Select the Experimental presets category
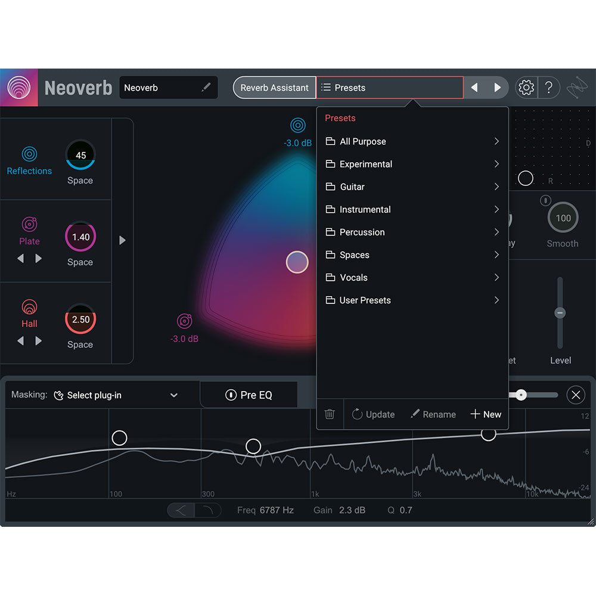The width and height of the screenshot is (596, 596). (366, 164)
